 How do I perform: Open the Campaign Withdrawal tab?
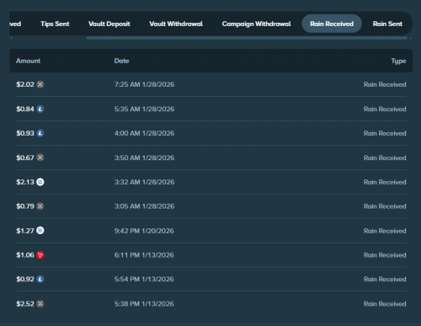click(x=256, y=24)
